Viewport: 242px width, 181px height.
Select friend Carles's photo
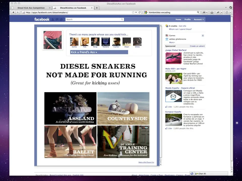pyautogui.click(x=116, y=41)
